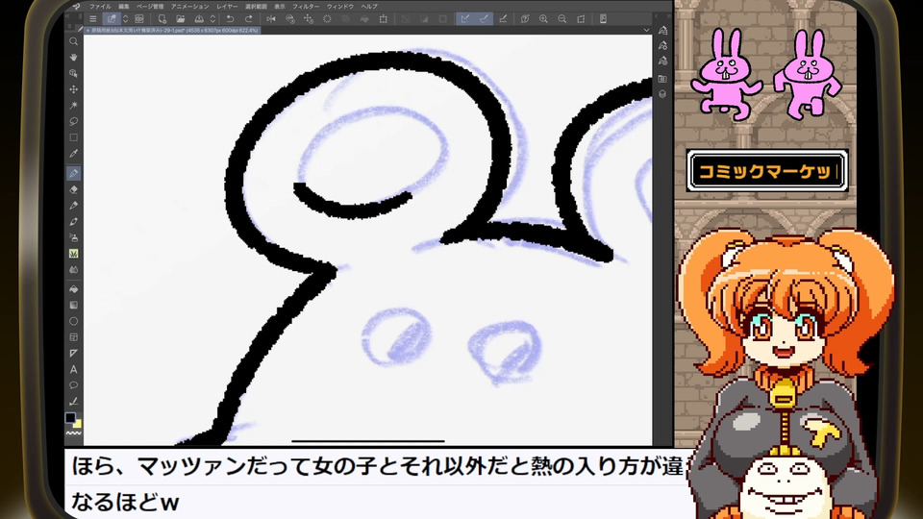This screenshot has height=519, width=923.
Task: Select the Ruler tool
Action: pyautogui.click(x=74, y=353)
